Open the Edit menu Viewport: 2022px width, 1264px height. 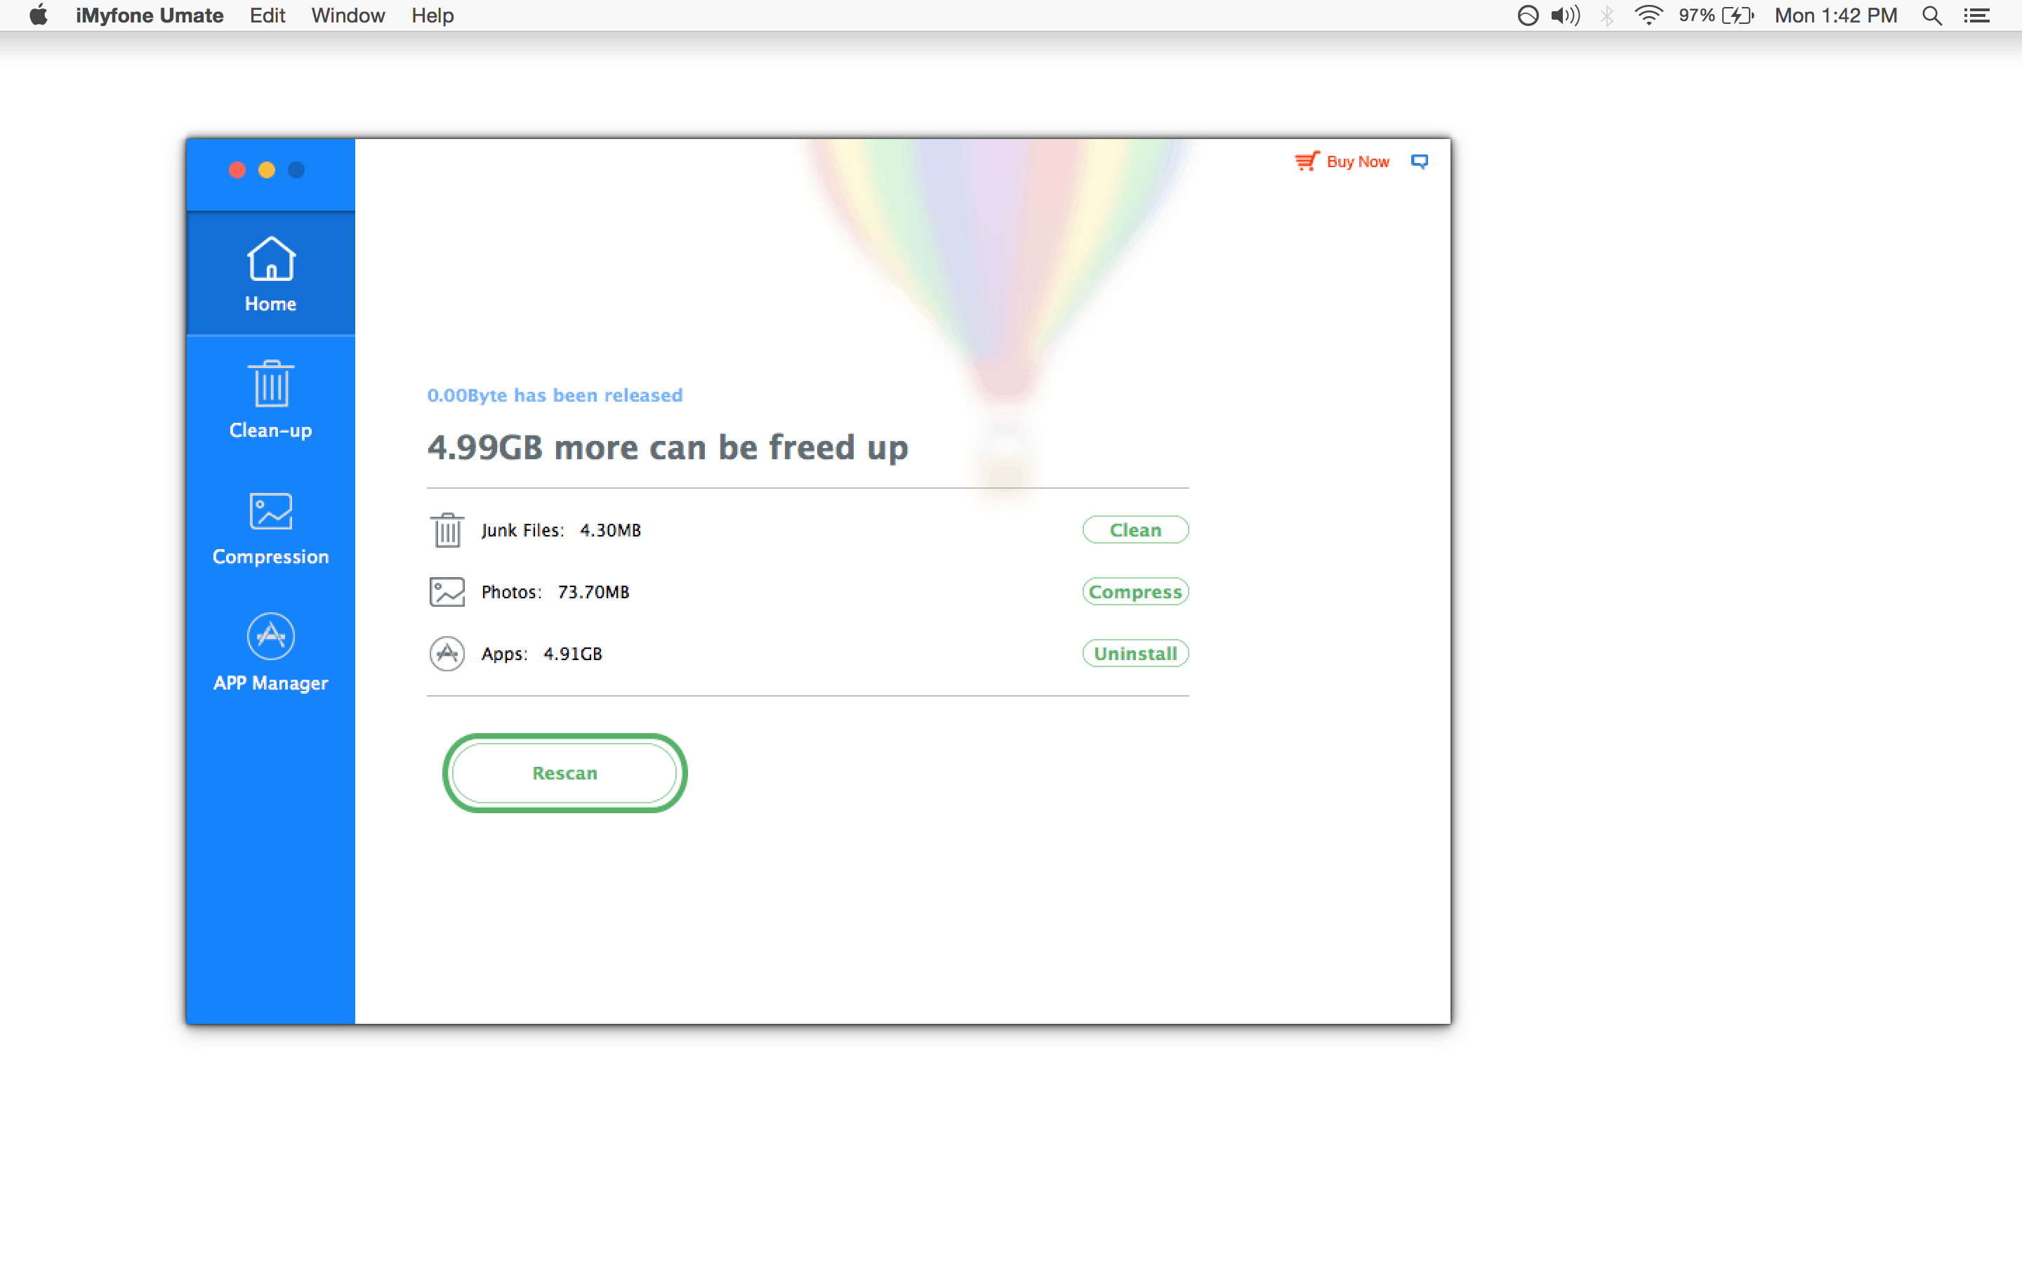267,16
